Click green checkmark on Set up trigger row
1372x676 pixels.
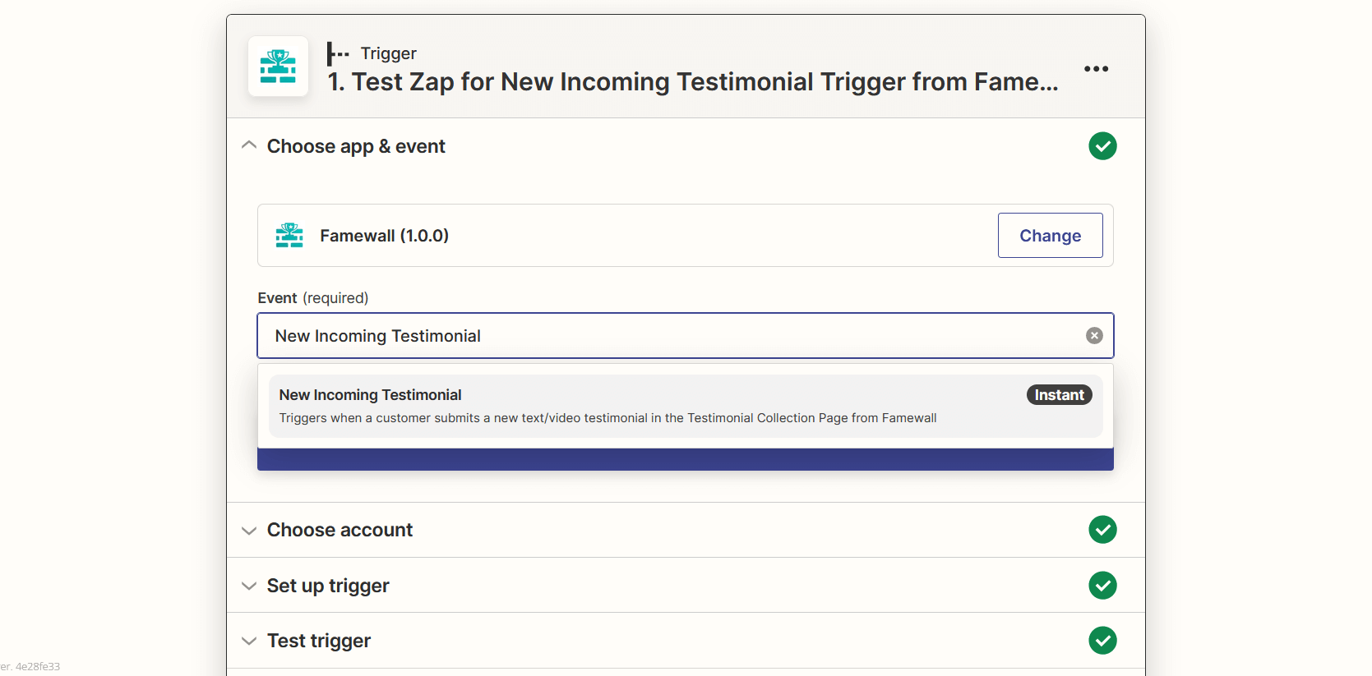point(1102,586)
